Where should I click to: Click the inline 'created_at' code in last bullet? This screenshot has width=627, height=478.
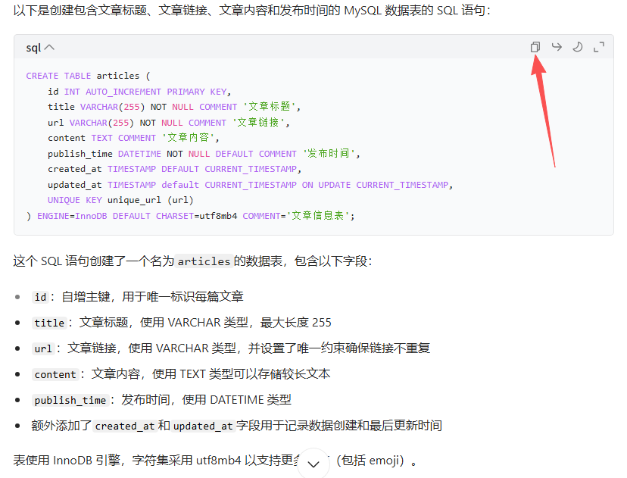[125, 426]
